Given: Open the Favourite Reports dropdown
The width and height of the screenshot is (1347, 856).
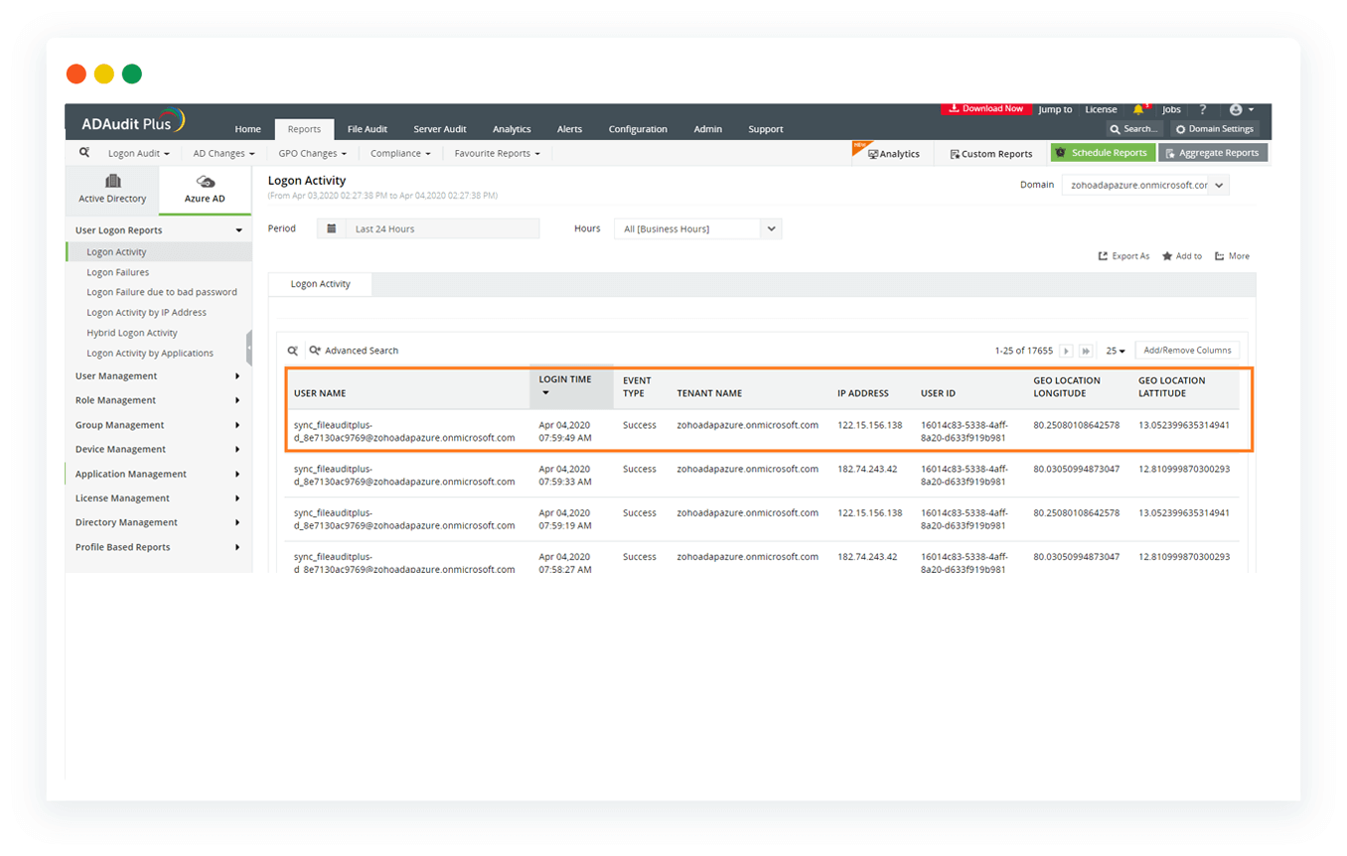Looking at the screenshot, I should point(498,154).
